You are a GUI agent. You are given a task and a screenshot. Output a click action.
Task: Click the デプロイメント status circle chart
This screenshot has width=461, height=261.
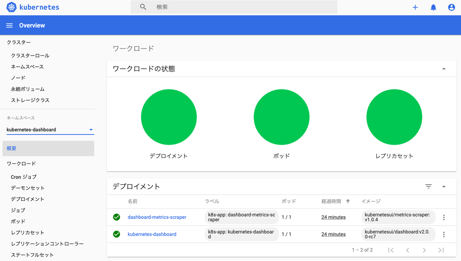[169, 117]
